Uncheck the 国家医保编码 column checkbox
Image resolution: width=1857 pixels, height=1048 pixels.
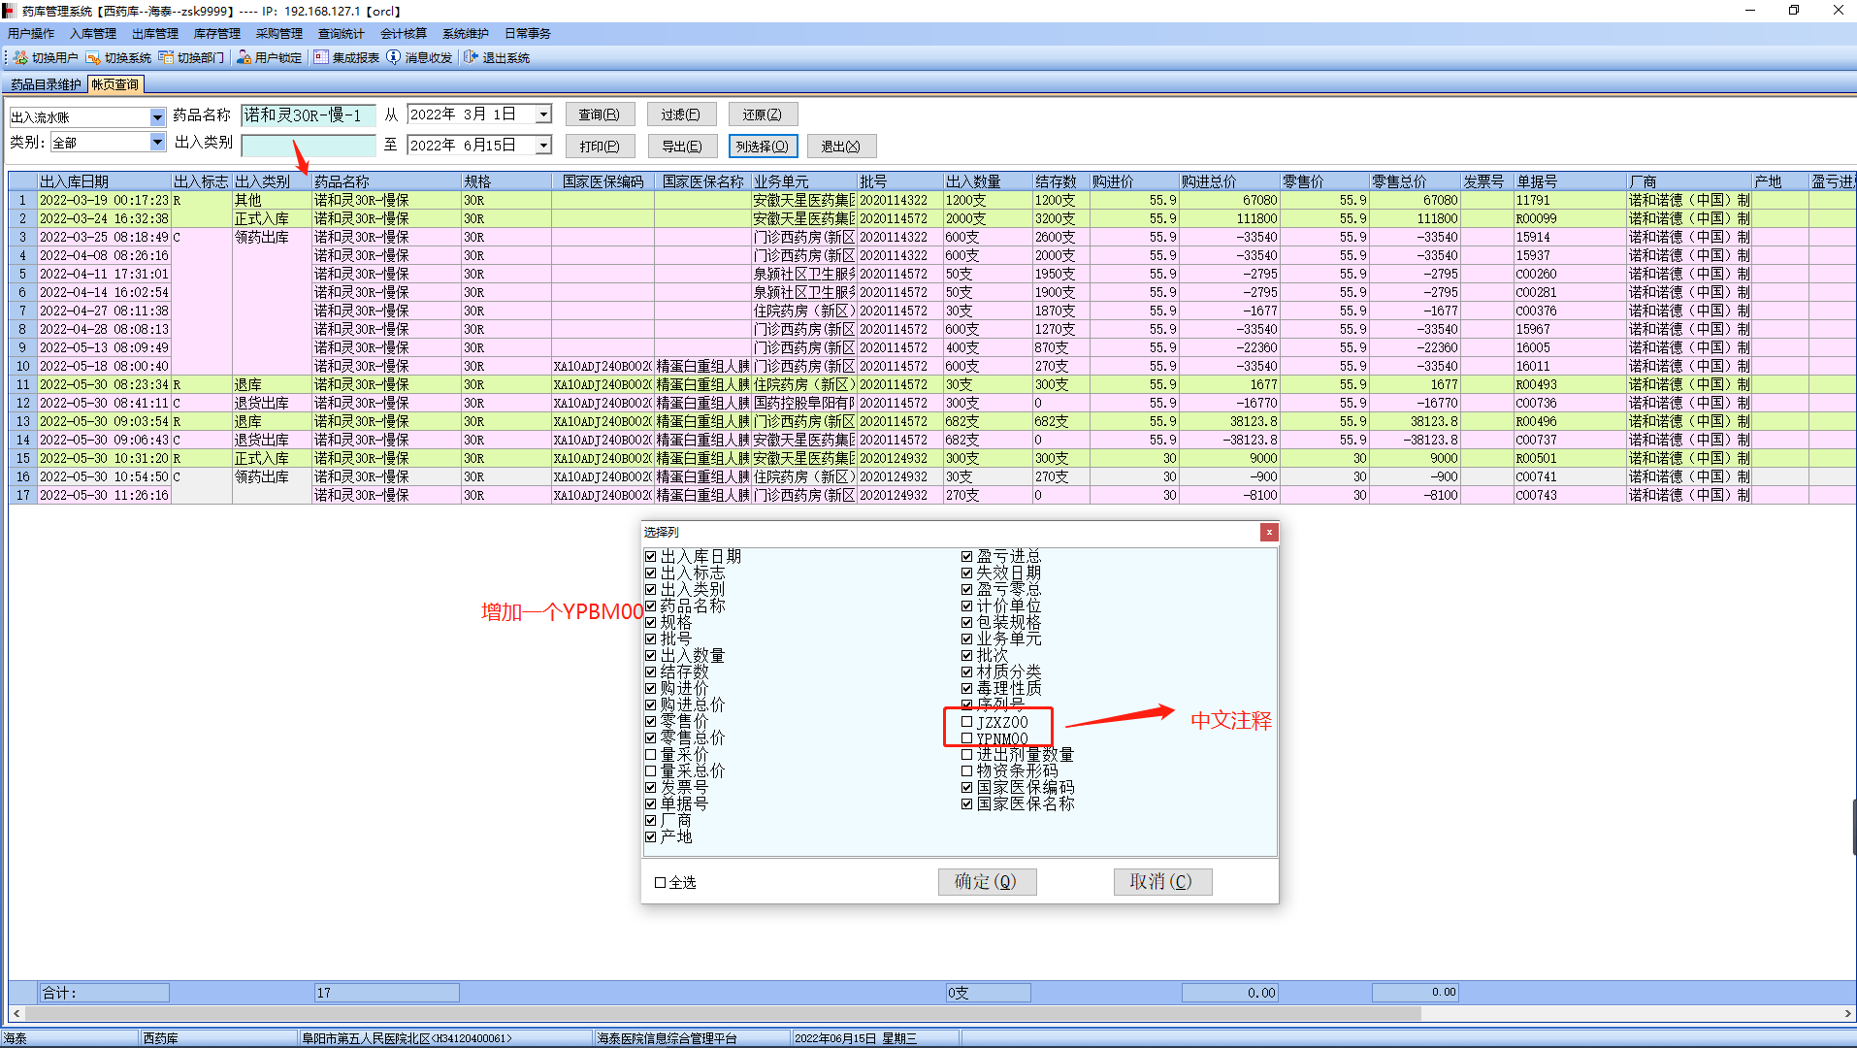click(967, 788)
